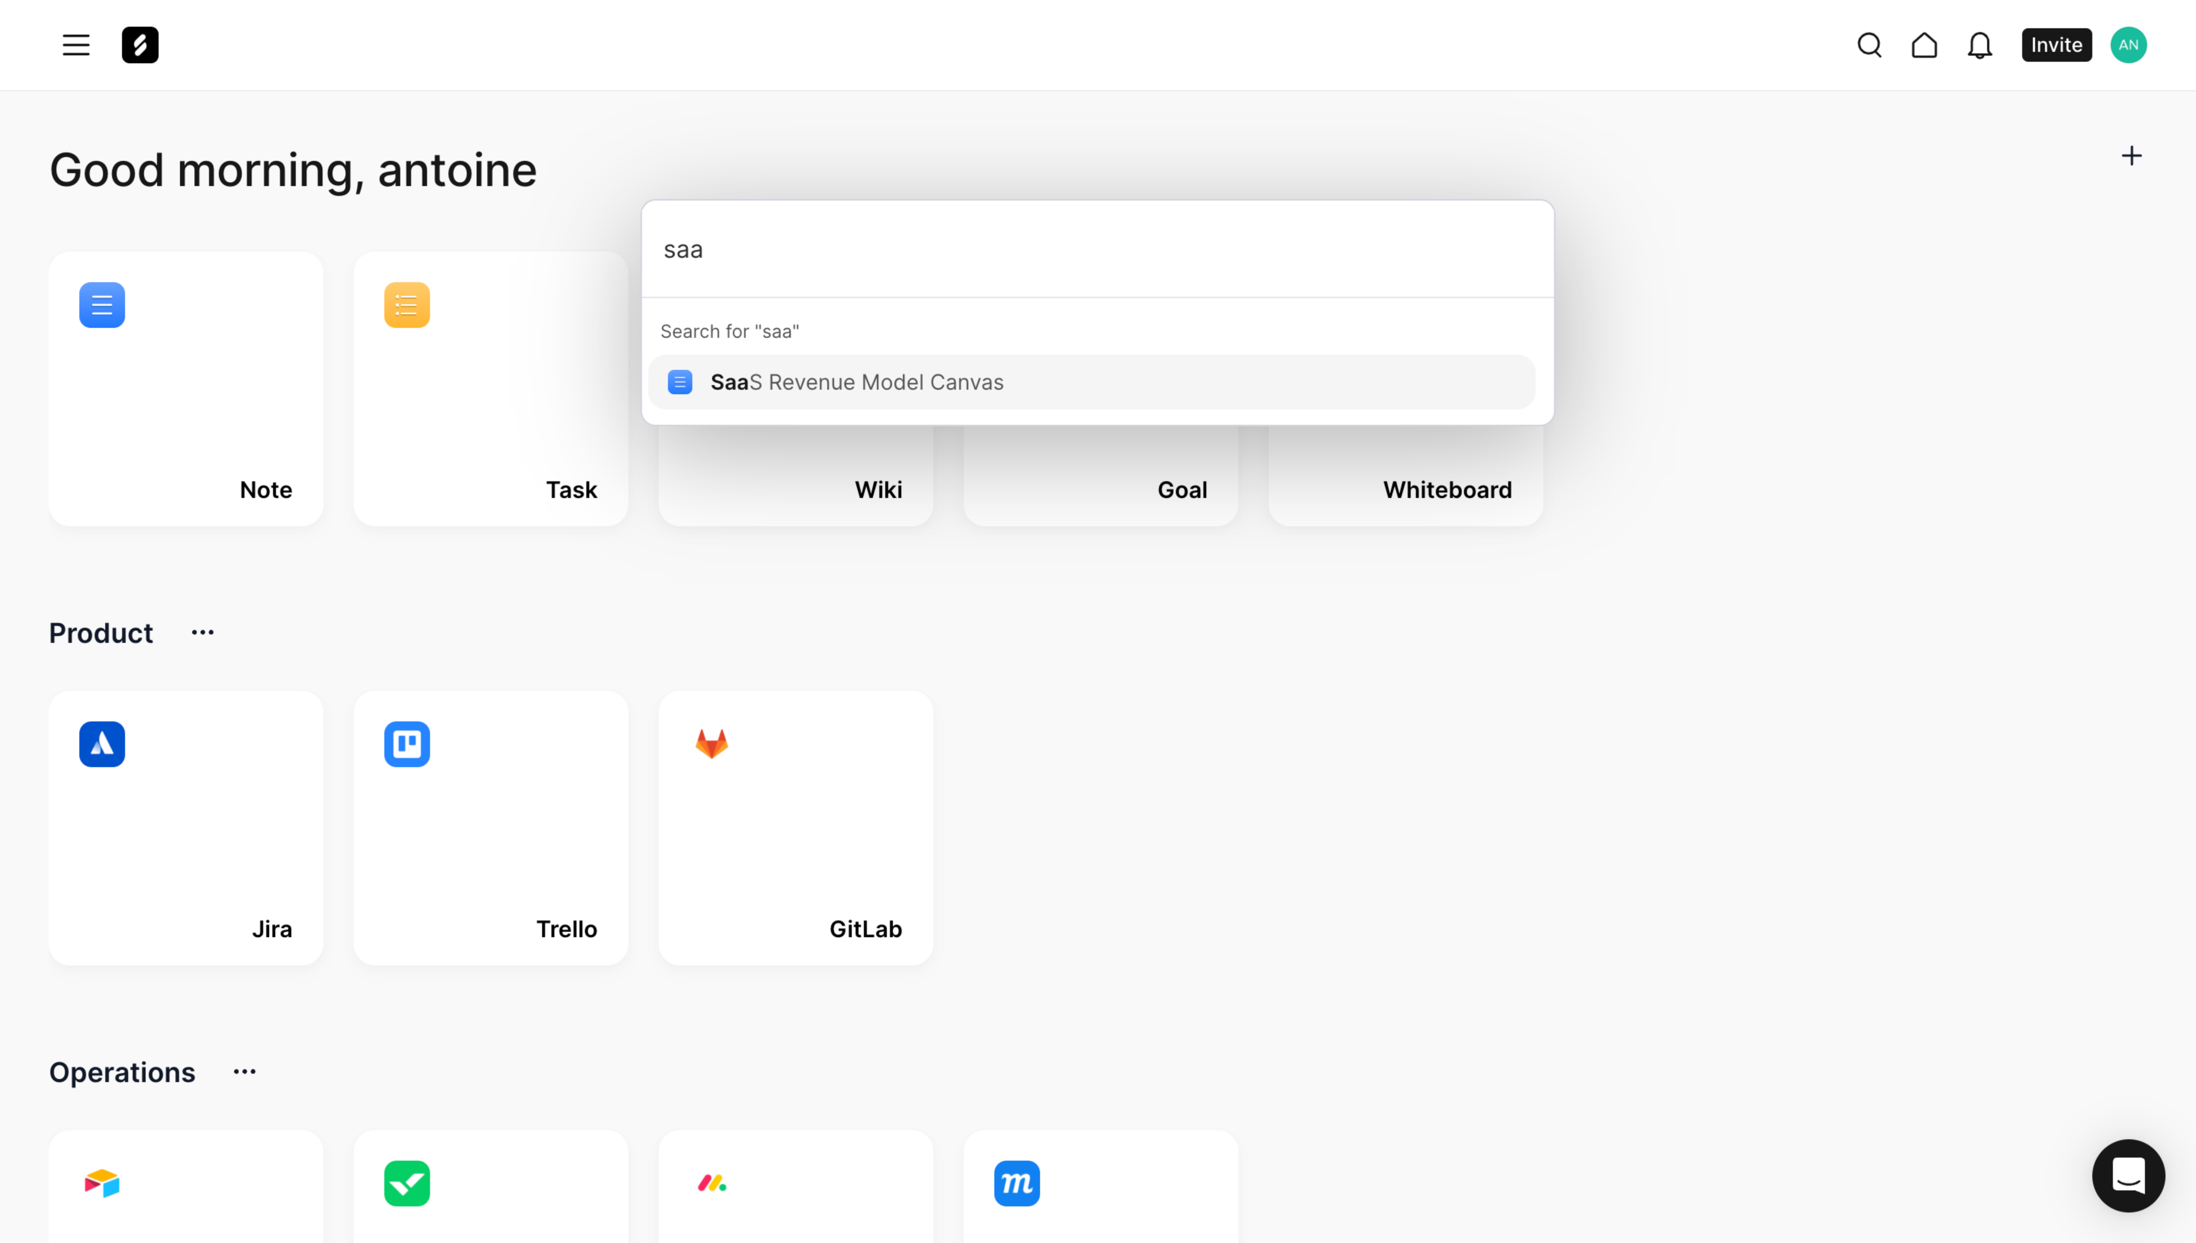
Task: Open the GitLab integration icon
Action: [x=712, y=744]
